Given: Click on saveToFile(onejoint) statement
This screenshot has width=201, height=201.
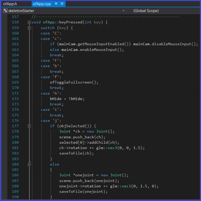Looking at the screenshot, I should pos(83,192).
